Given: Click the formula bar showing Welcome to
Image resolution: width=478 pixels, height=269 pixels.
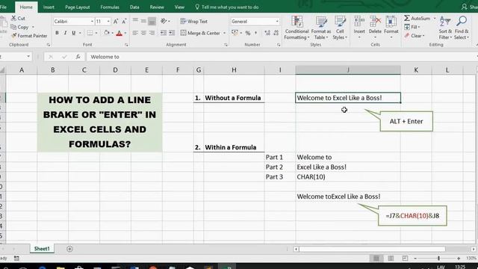Looking at the screenshot, I should tap(282, 57).
